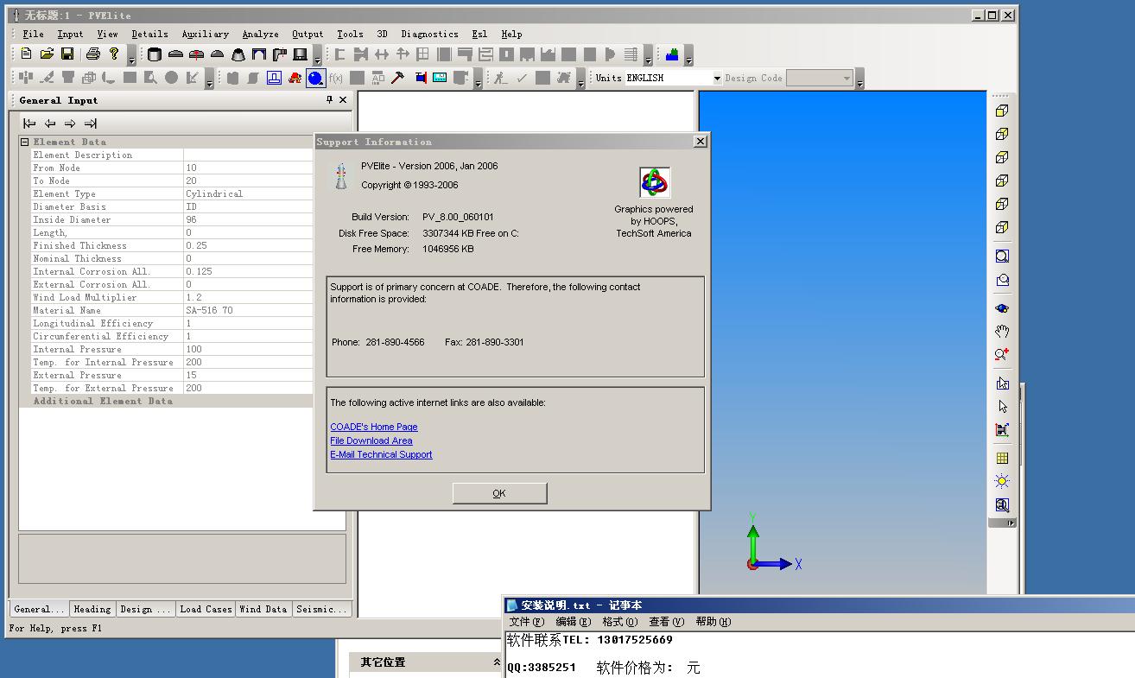Click the highlighted blue sphere toolbar icon

[315, 78]
